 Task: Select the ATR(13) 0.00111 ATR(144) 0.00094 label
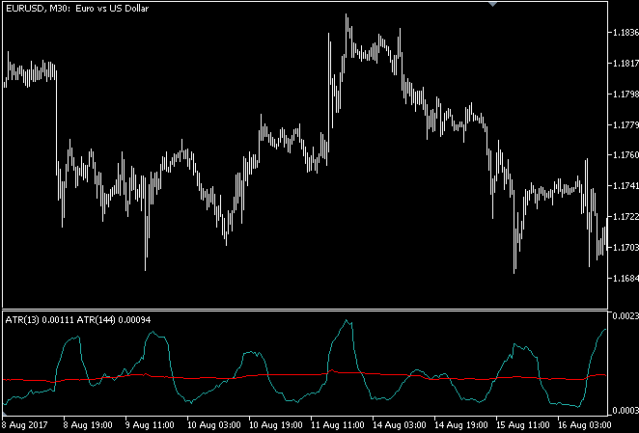[x=78, y=320]
